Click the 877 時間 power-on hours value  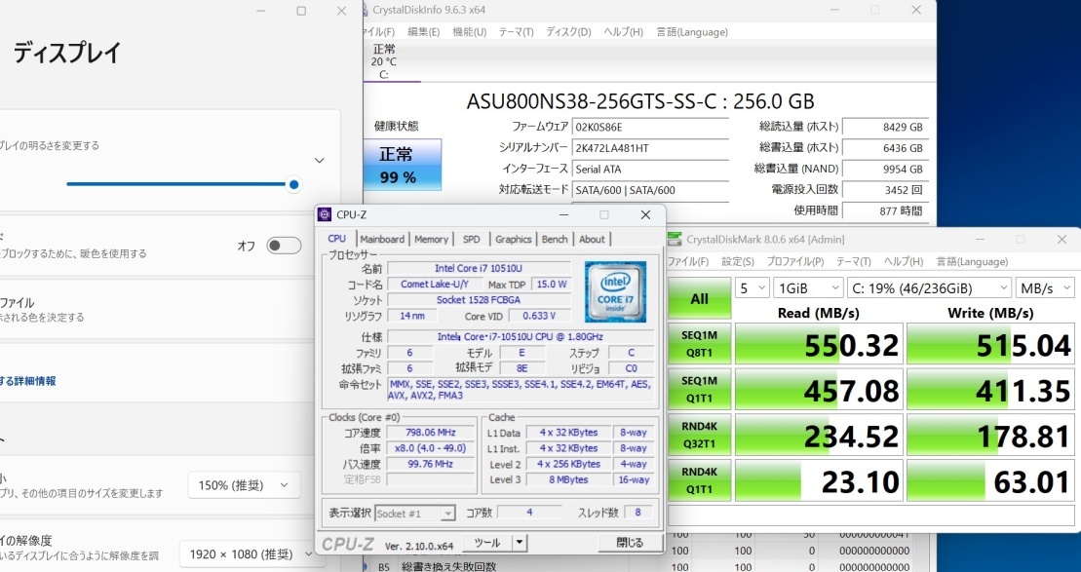(x=885, y=210)
